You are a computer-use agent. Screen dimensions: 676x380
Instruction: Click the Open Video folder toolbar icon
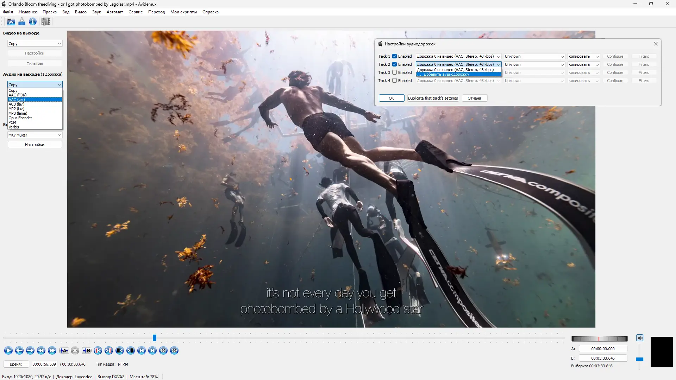click(x=11, y=22)
